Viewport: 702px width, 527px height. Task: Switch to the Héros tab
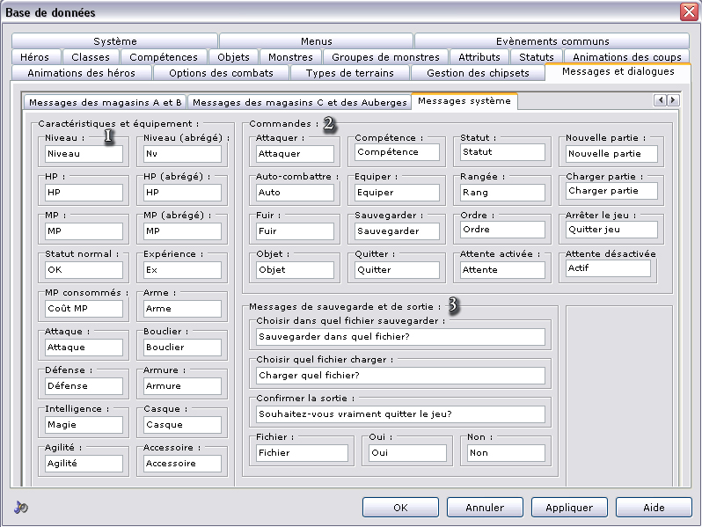34,57
